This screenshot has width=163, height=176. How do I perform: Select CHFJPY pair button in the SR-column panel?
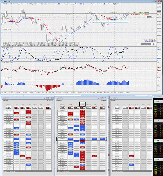coord(62,126)
